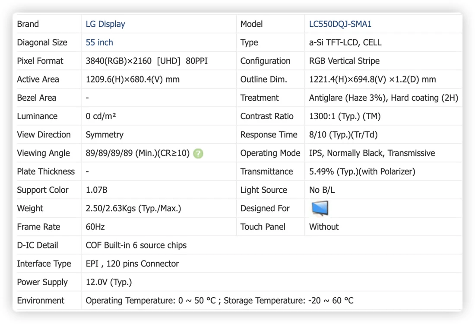475x324 pixels.
Task: Select the "1209.6(H)×680.4(V) mm" active area value
Action: (x=133, y=79)
